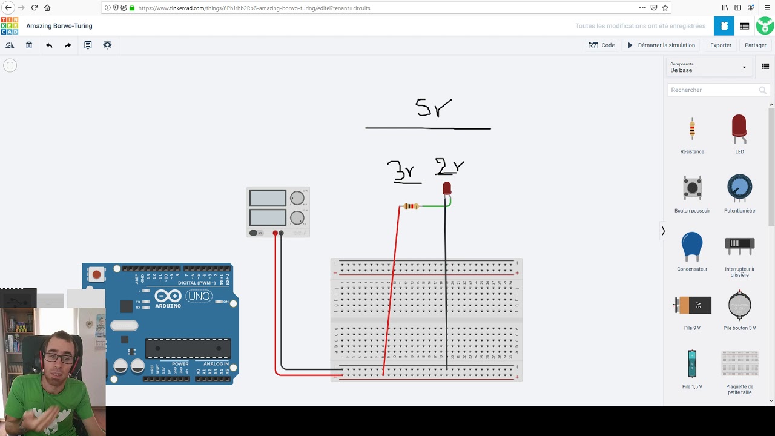Undo the last action
Image resolution: width=775 pixels, height=436 pixels.
coord(49,45)
